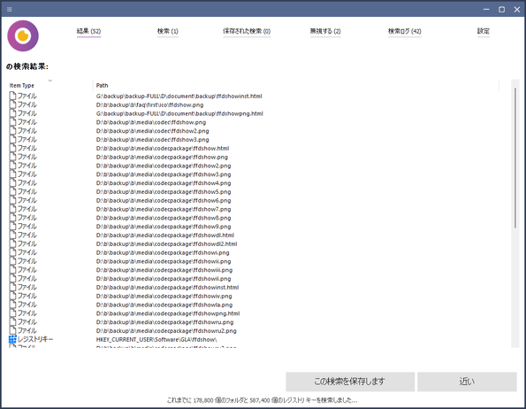Open the 検索ログ (42) tab

405,31
